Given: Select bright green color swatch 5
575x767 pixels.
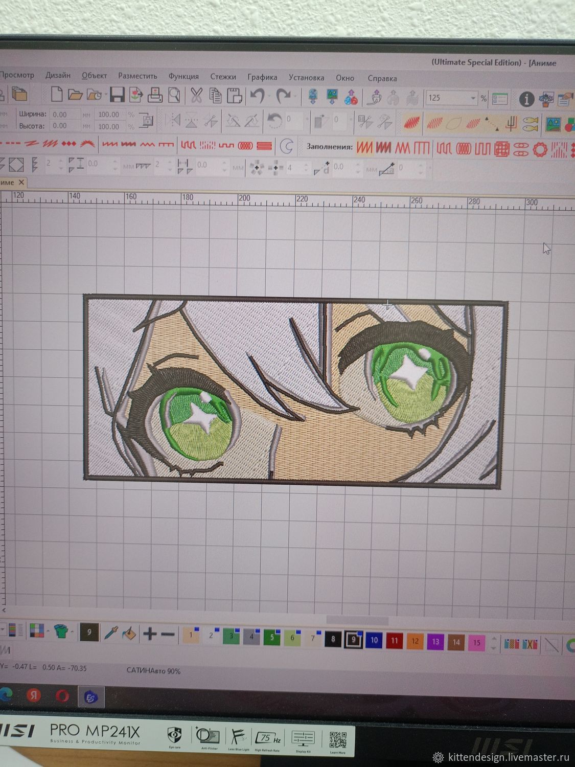Looking at the screenshot, I should point(272,638).
